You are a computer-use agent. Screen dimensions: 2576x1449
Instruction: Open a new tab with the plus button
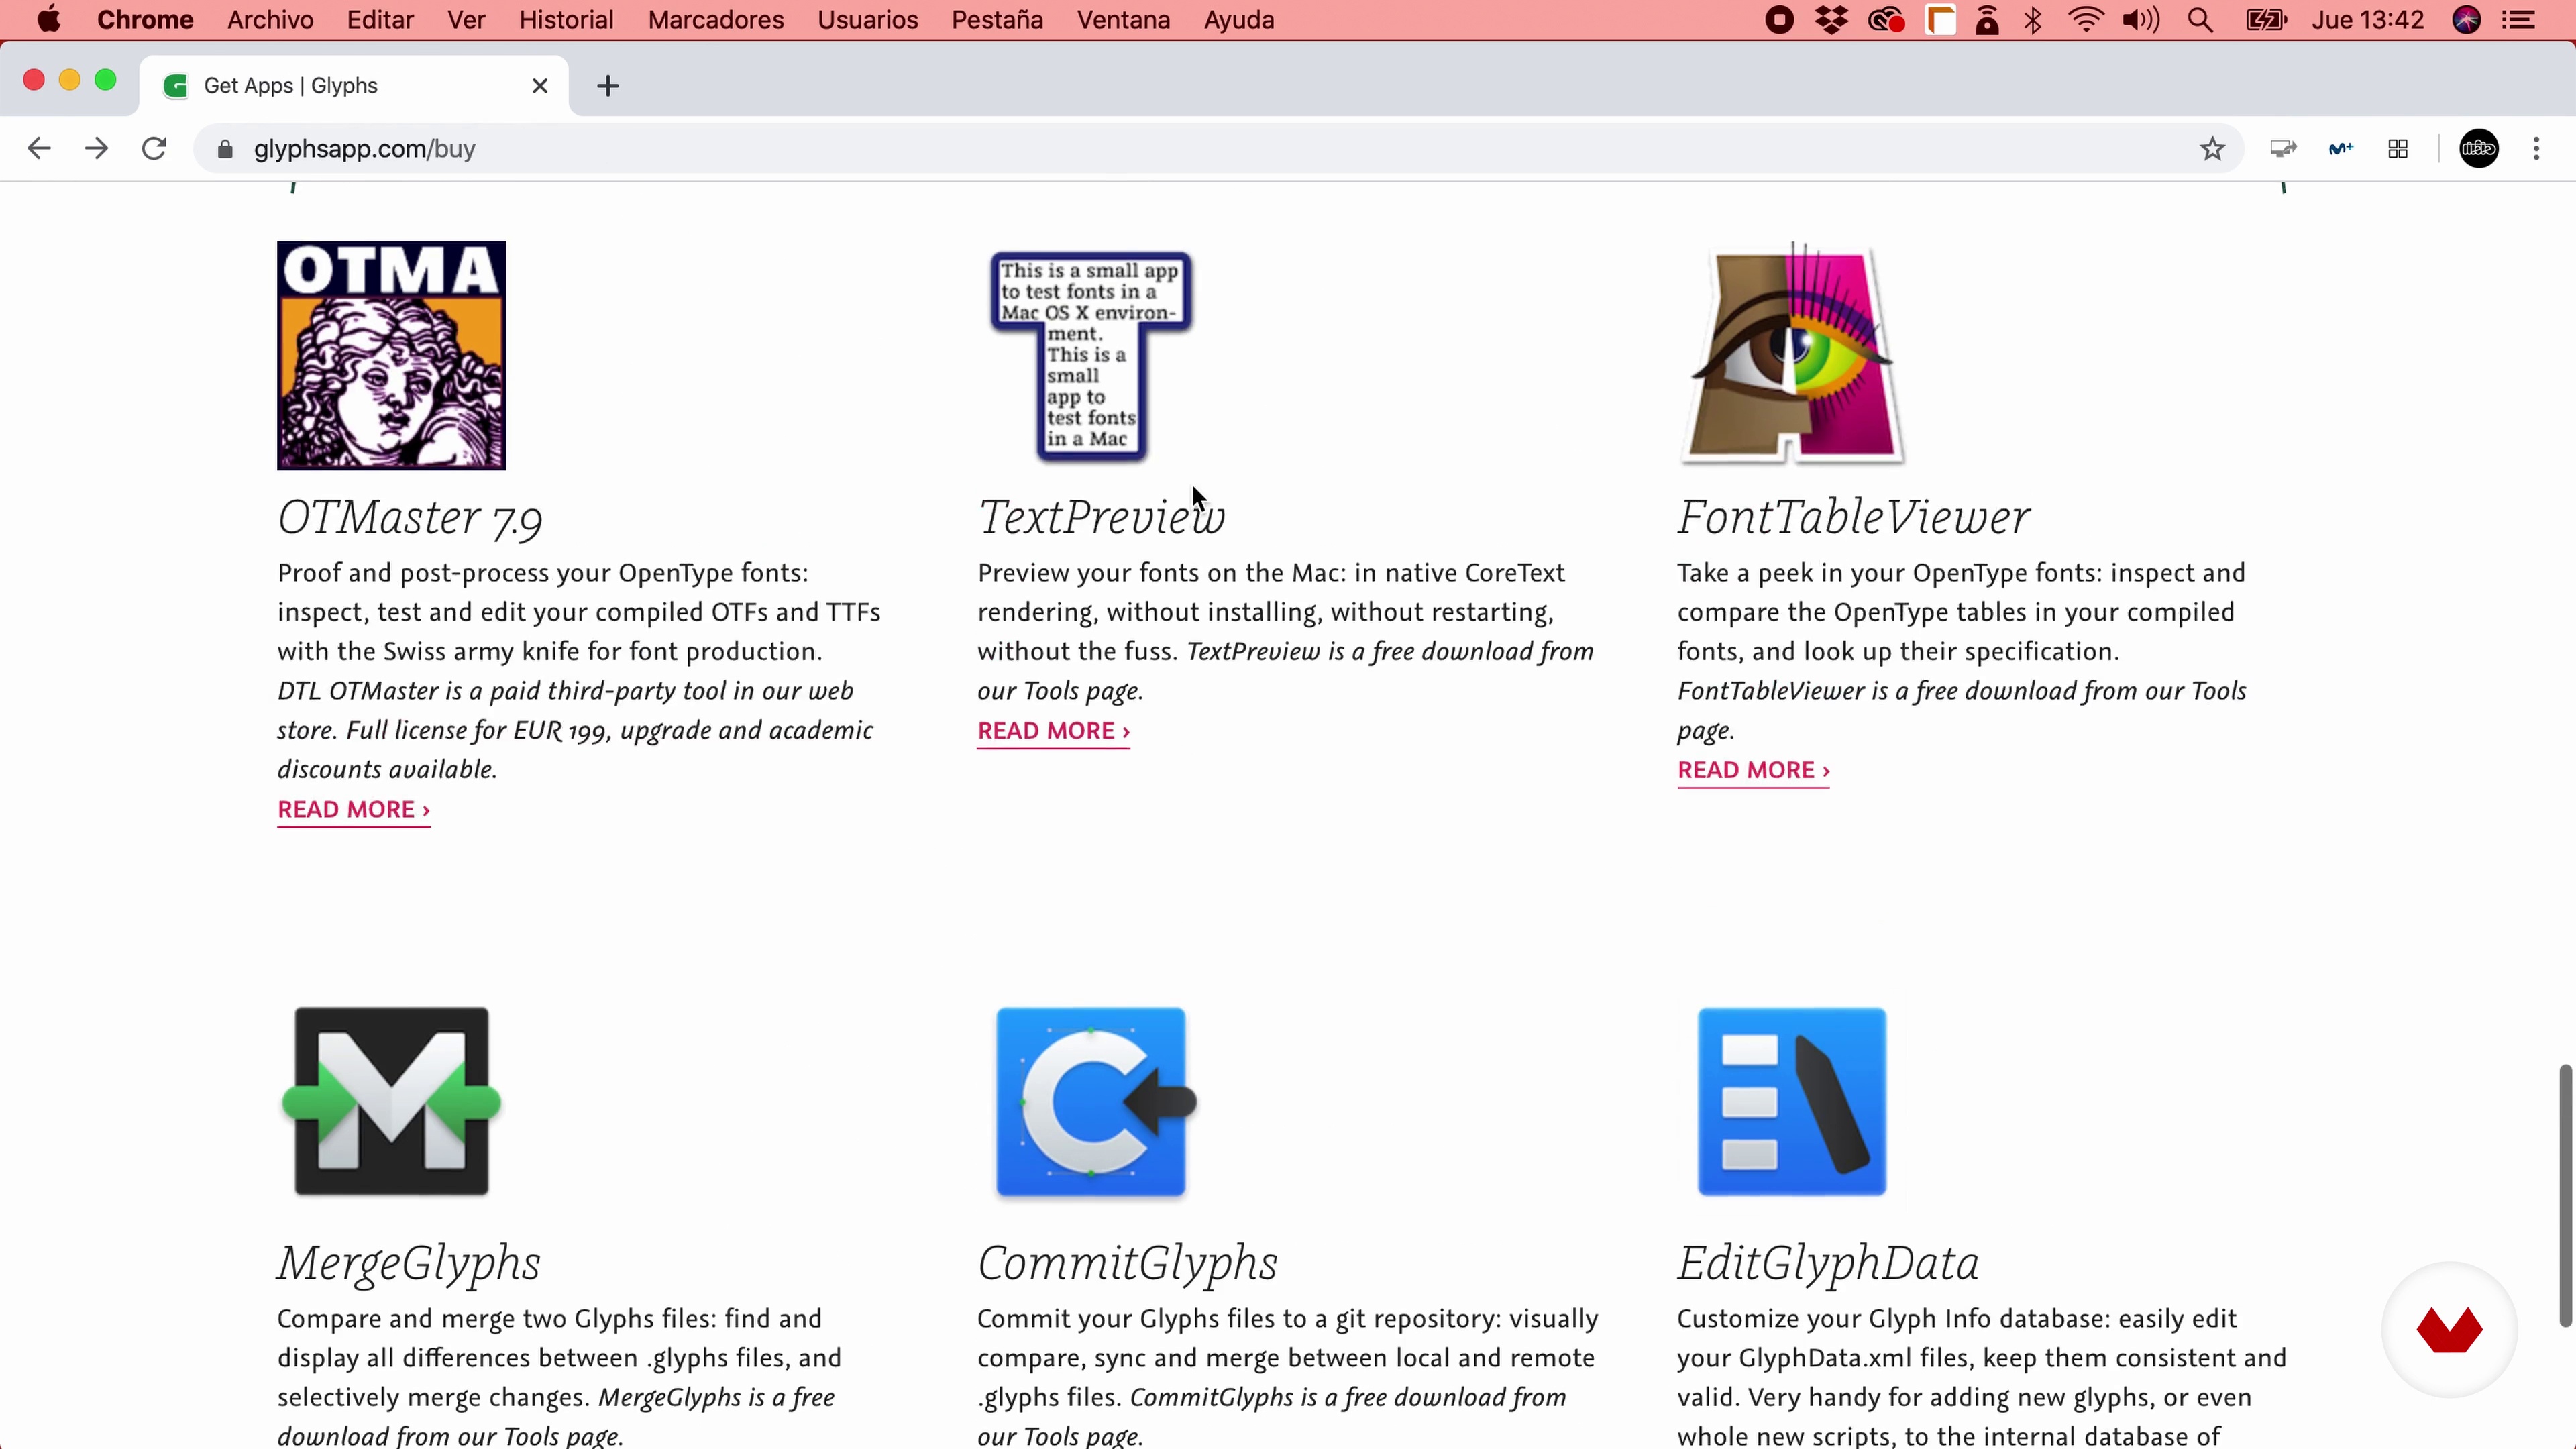pyautogui.click(x=608, y=86)
